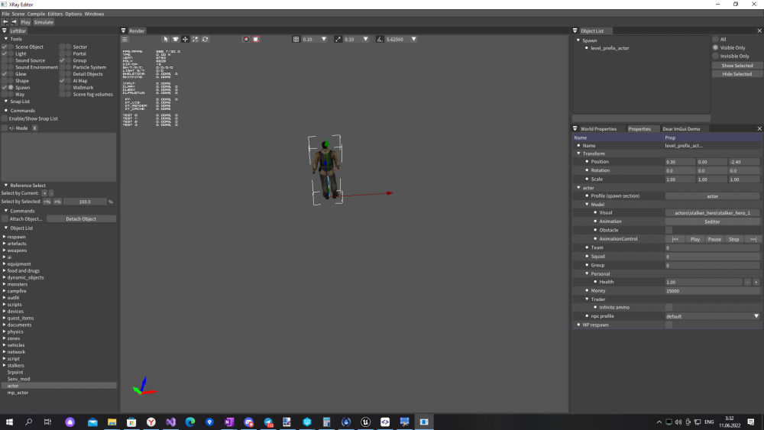764x430 pixels.
Task: Enable the Sound Source checkbox
Action: pyautogui.click(x=5, y=60)
